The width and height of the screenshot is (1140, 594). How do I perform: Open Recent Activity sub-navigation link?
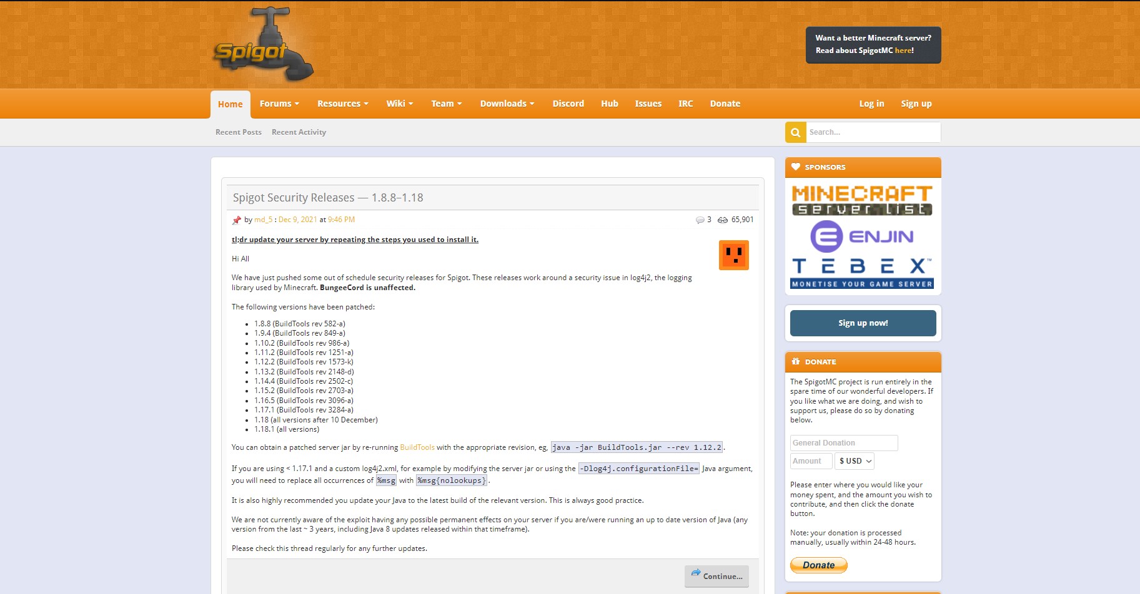tap(299, 132)
